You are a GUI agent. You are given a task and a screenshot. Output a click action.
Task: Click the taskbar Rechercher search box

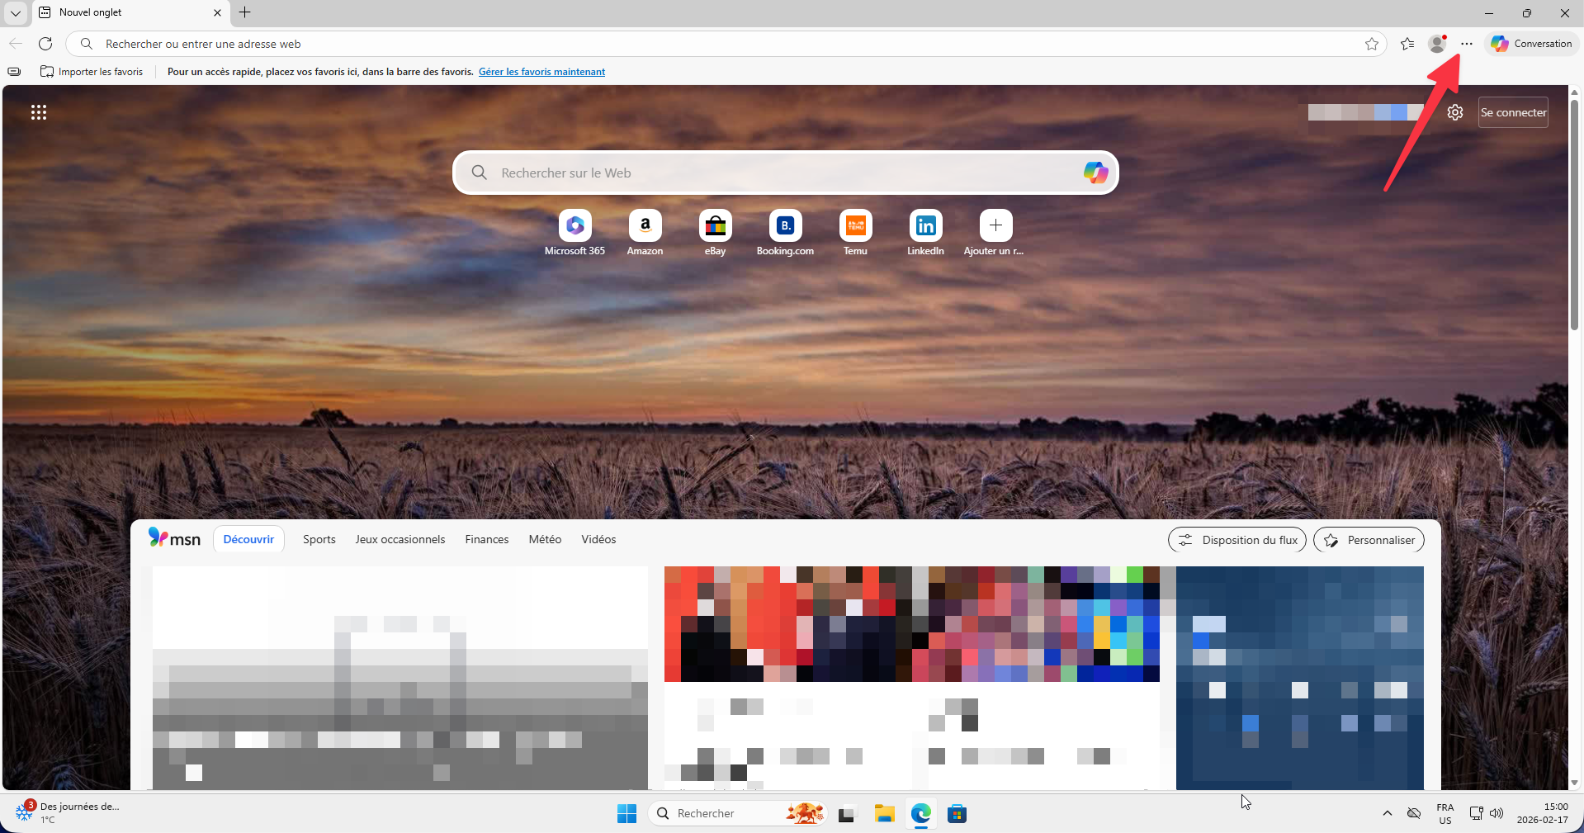738,814
